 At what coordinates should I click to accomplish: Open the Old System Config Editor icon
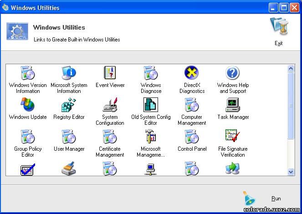point(151,105)
